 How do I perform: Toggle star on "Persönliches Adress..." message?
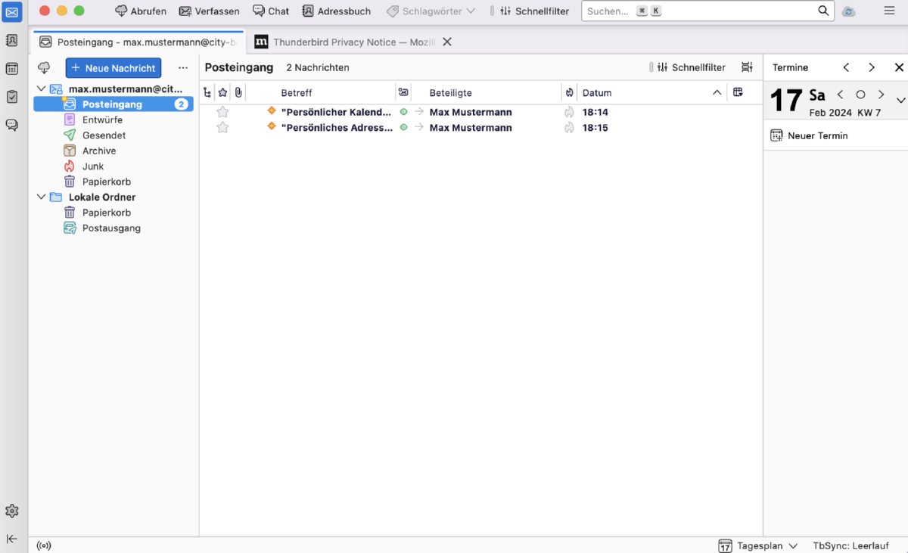pyautogui.click(x=222, y=128)
